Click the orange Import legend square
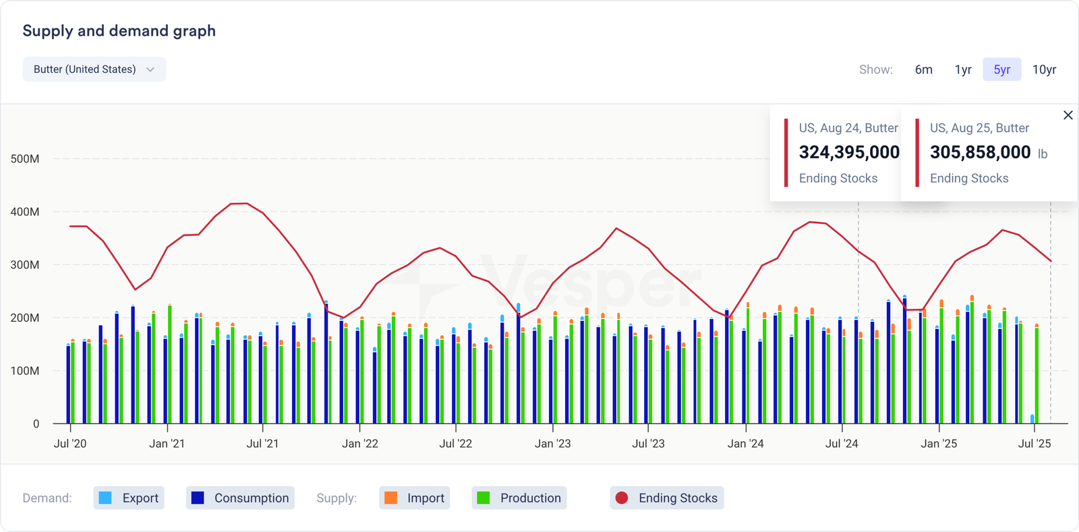Viewport: 1079px width, 532px height. 390,498
